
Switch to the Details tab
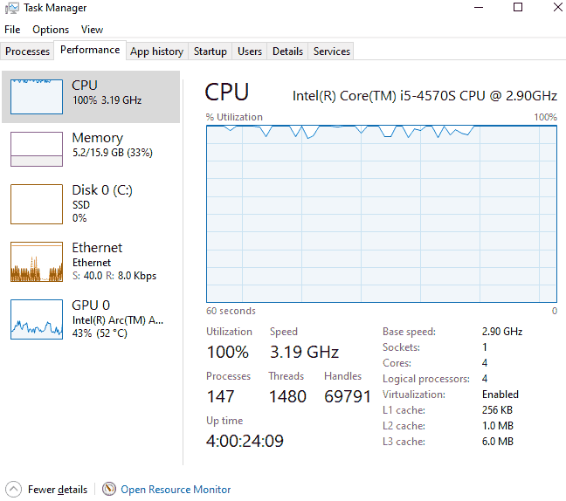point(287,51)
